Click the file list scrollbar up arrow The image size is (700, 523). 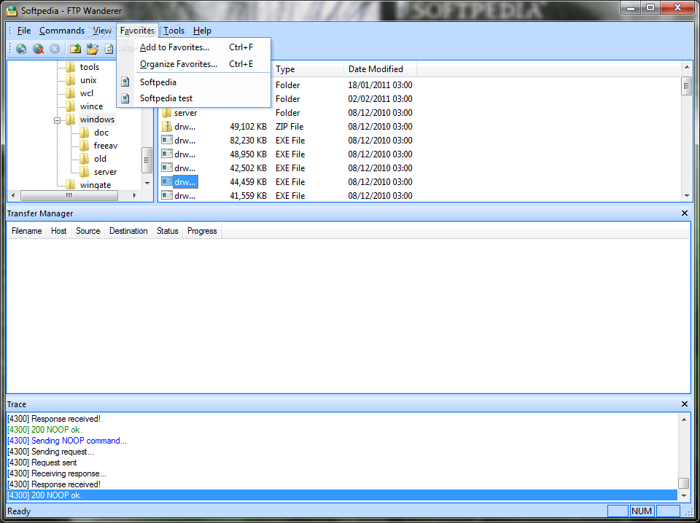pyautogui.click(x=687, y=67)
